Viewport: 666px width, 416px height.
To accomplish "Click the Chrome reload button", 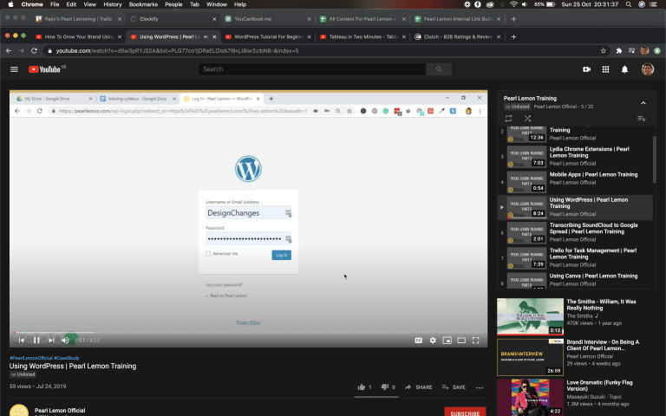I will point(34,50).
